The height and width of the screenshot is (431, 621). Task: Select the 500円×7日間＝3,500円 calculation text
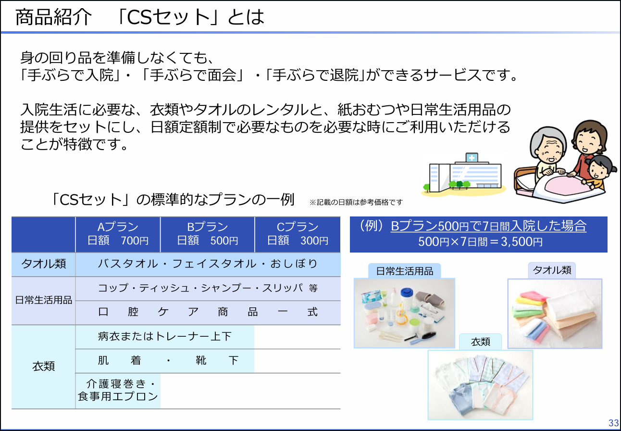point(480,241)
